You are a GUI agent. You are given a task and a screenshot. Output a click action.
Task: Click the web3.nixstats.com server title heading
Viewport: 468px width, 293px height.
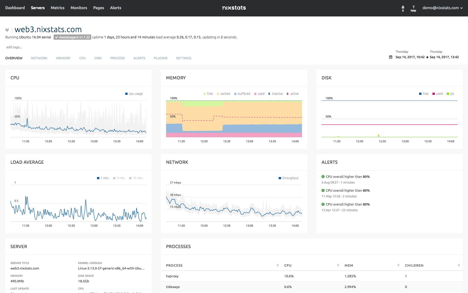(48, 30)
